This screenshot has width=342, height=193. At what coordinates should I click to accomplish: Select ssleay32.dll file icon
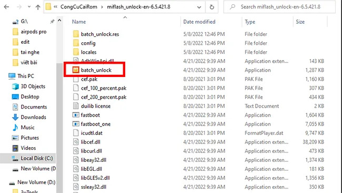coord(76,187)
